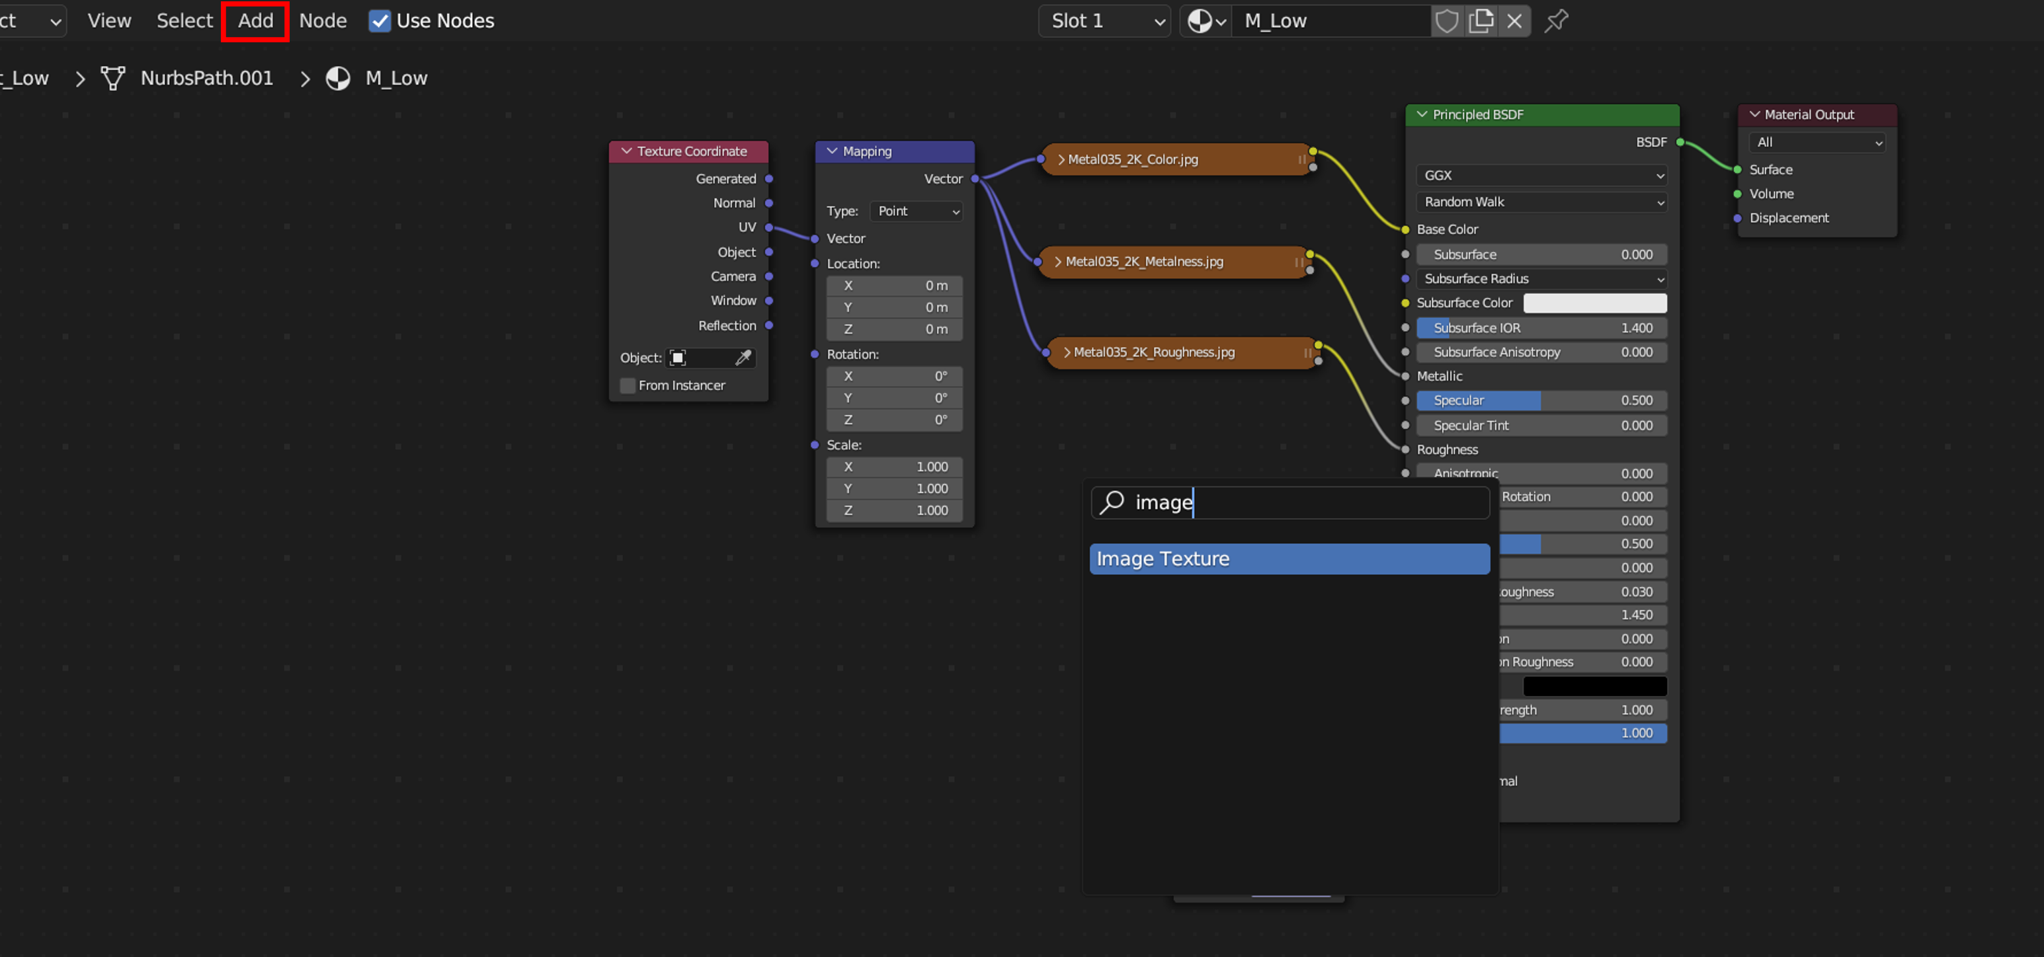Open the Mapping Type Point dropdown
The height and width of the screenshot is (957, 2044).
(917, 211)
